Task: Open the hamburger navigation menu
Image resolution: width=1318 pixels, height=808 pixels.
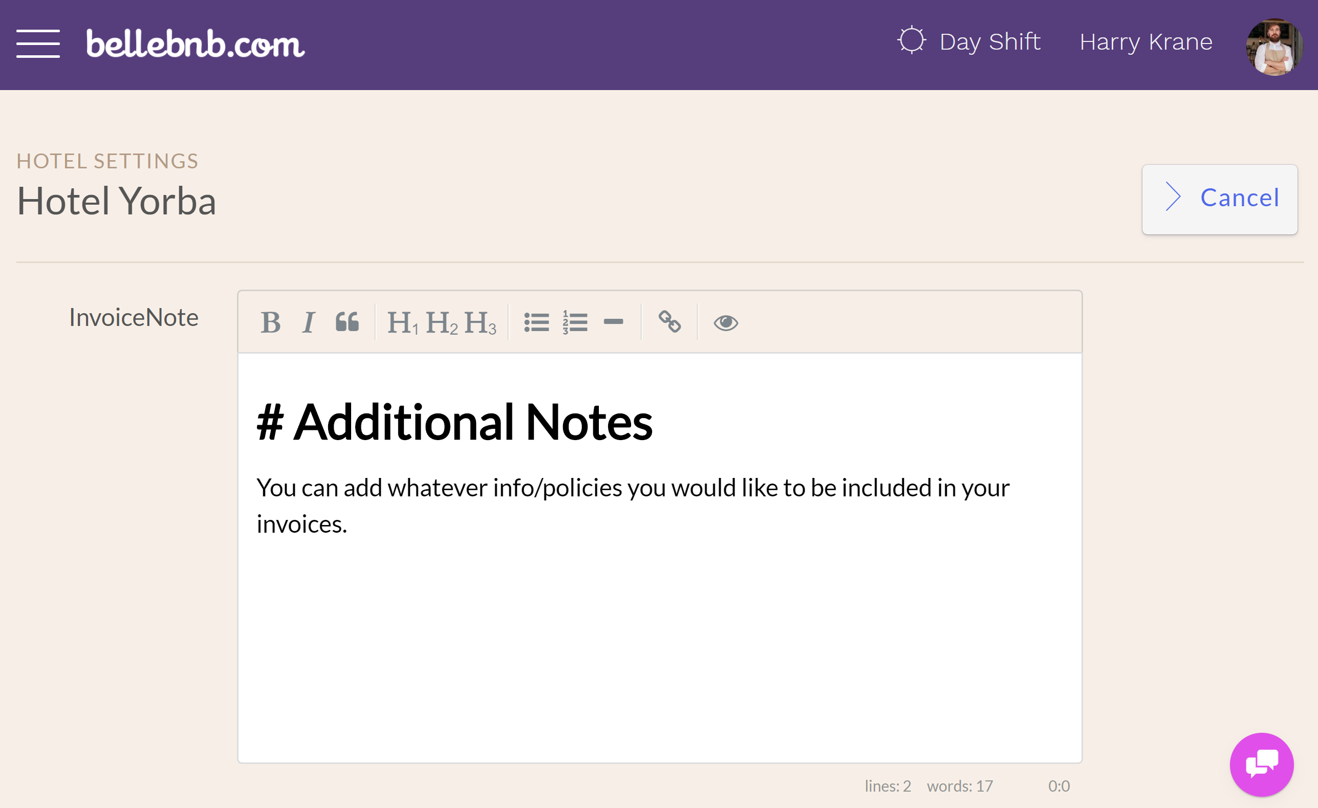Action: tap(38, 43)
